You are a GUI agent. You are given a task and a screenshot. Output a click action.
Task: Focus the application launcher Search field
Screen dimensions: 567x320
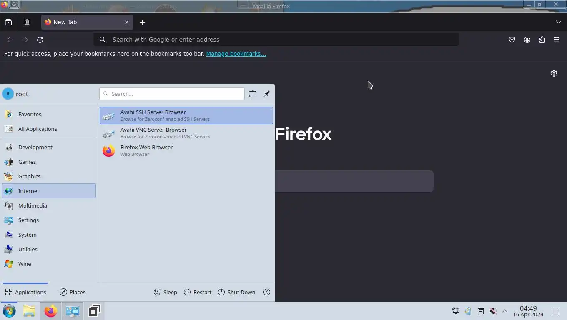point(172,94)
